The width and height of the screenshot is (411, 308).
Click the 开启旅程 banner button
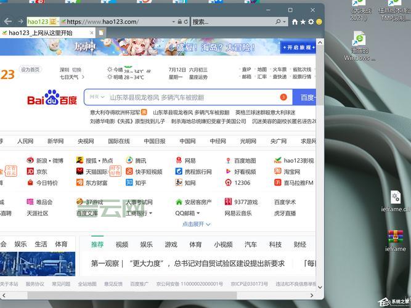[x=298, y=47]
